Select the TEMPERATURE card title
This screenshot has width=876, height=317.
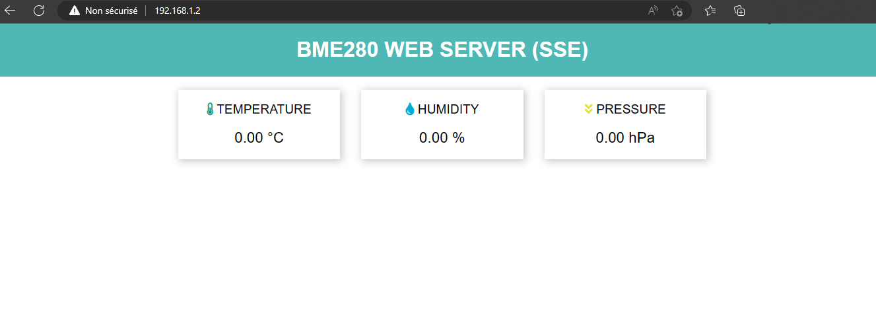[x=264, y=110]
